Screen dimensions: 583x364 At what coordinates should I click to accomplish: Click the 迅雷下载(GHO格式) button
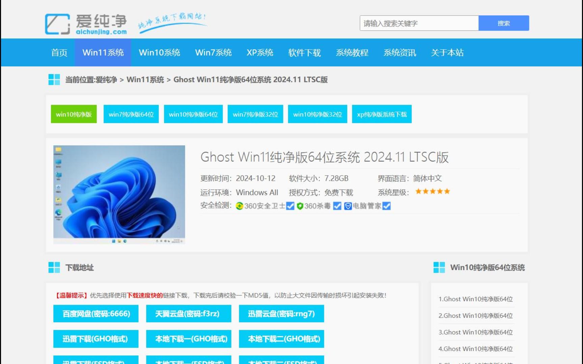(x=96, y=339)
